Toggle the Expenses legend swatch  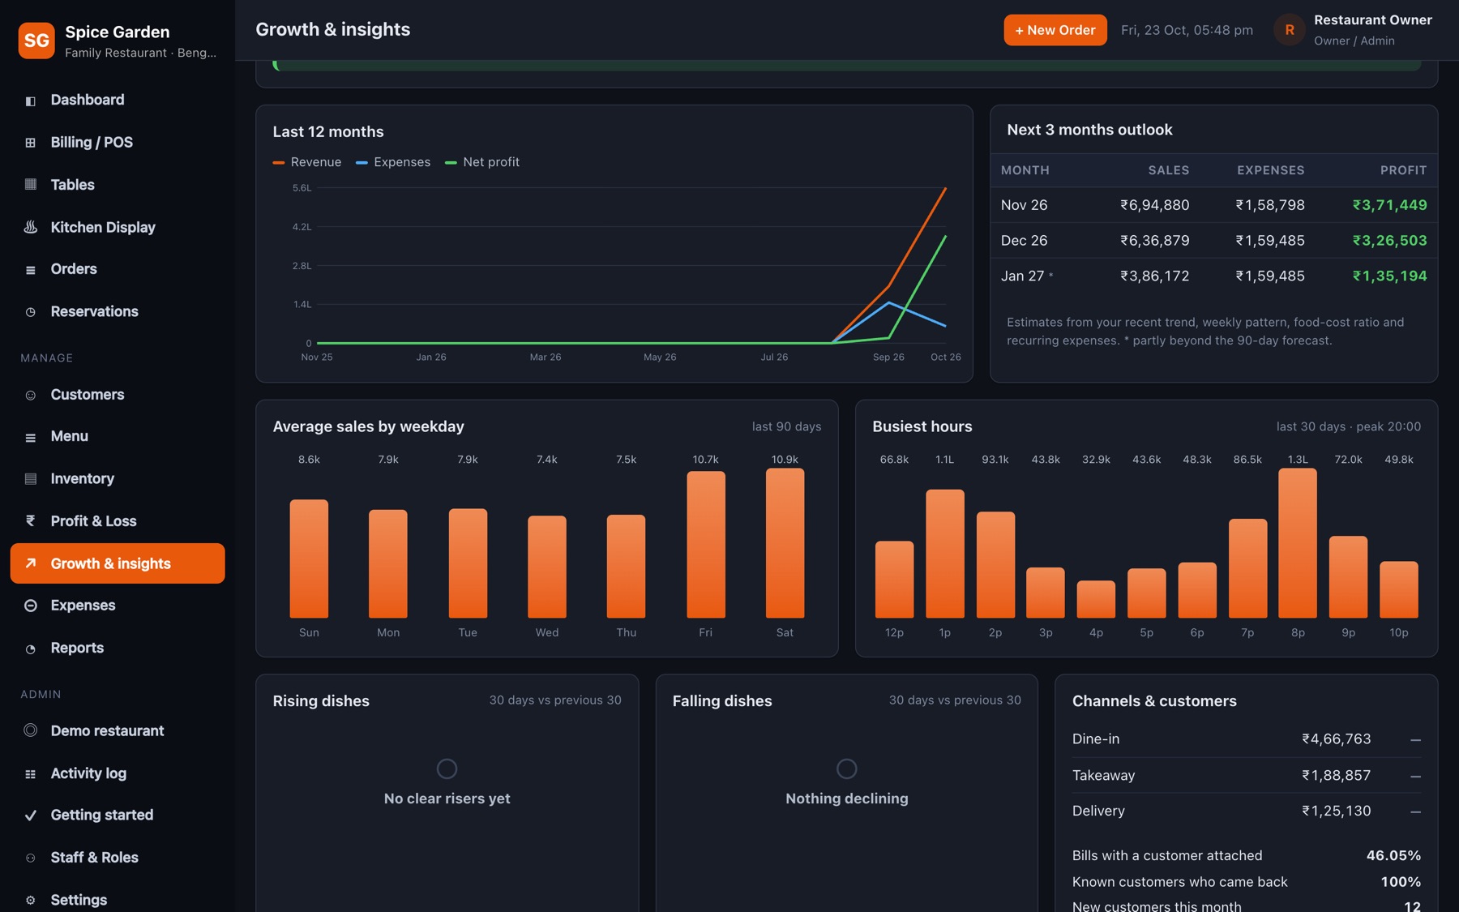click(362, 163)
